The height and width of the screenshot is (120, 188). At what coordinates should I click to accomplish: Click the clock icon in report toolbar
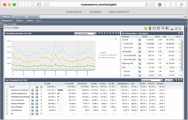click(x=154, y=28)
